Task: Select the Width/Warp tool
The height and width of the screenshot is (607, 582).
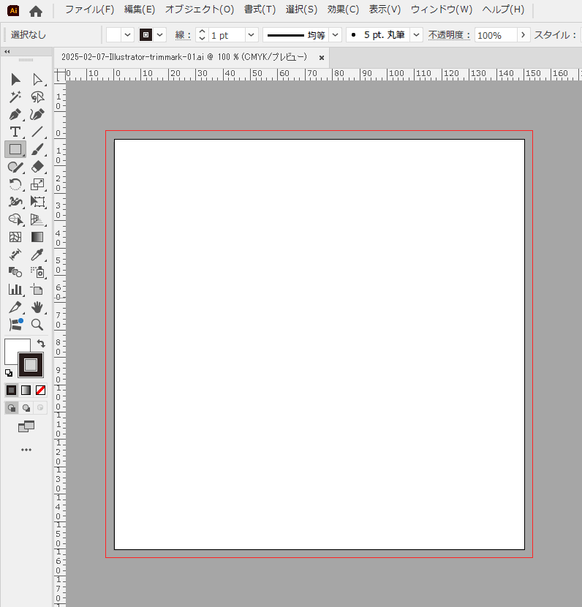Action: [x=15, y=202]
